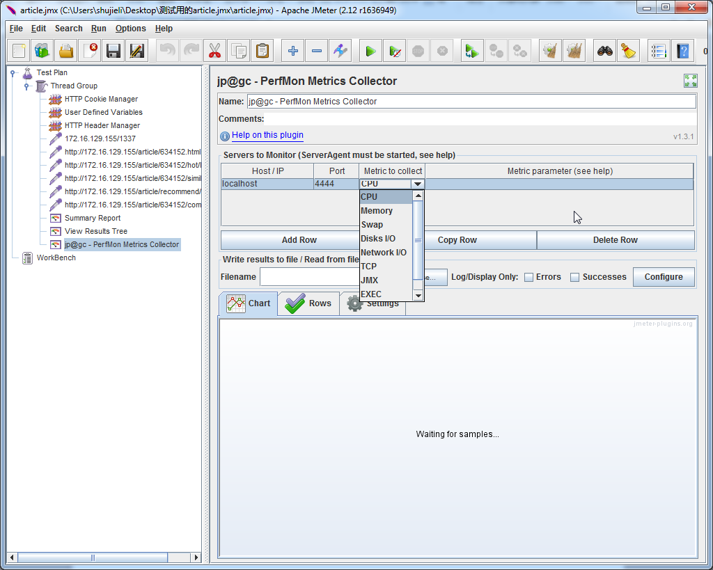This screenshot has height=570, width=713.
Task: Open the Edit menu
Action: click(39, 28)
